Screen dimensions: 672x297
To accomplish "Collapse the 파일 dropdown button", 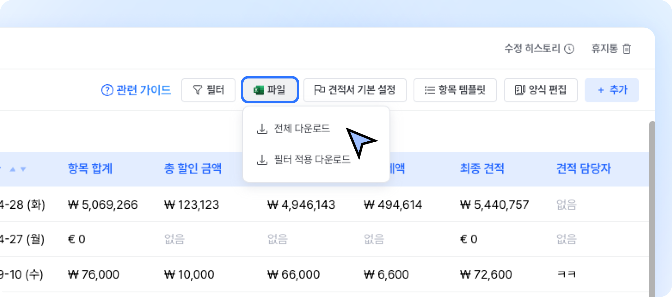I will point(270,90).
